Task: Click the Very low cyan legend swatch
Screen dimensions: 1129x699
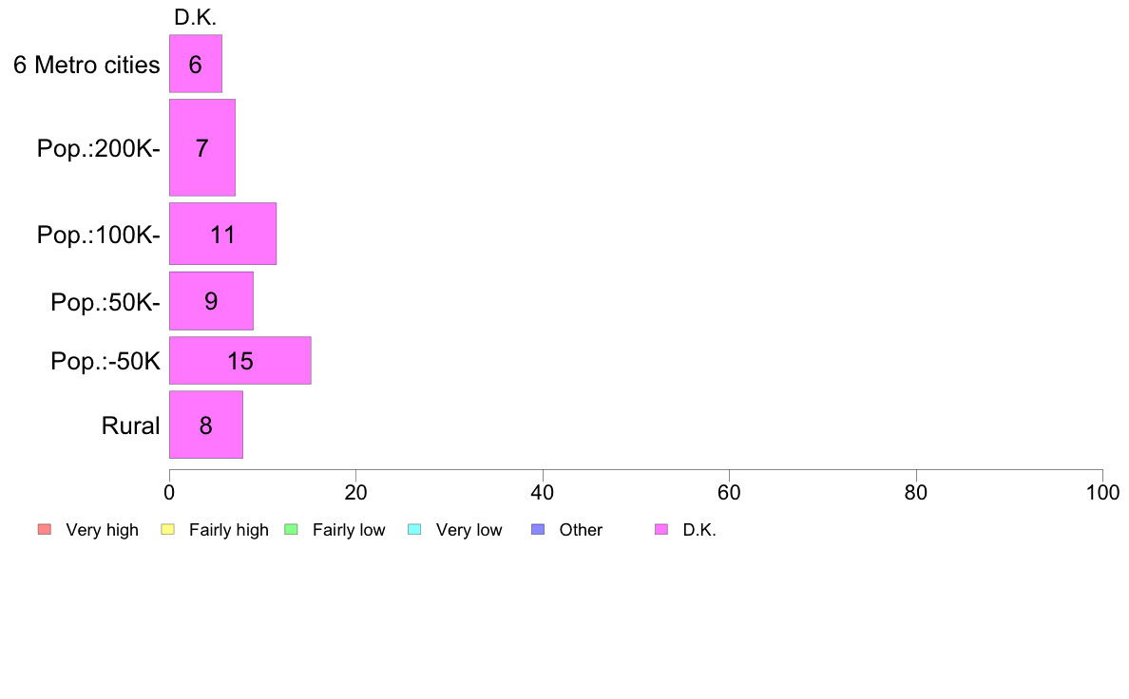Action: [x=414, y=530]
